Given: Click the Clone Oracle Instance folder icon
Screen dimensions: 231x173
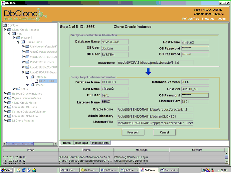Looking at the screenshot, I should click(9, 30).
